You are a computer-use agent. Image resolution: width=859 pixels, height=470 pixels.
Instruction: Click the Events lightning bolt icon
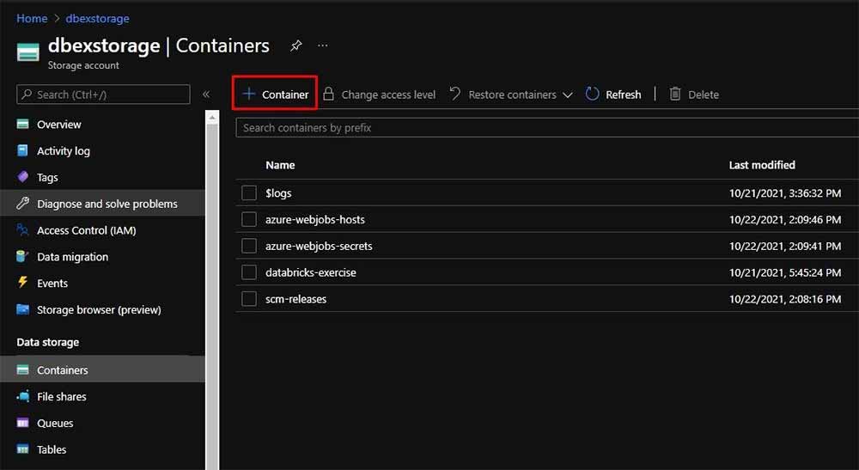coord(22,282)
